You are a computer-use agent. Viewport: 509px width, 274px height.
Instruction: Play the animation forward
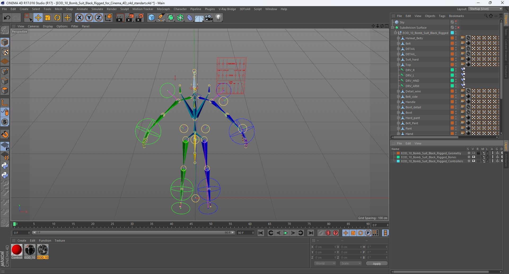286,233
